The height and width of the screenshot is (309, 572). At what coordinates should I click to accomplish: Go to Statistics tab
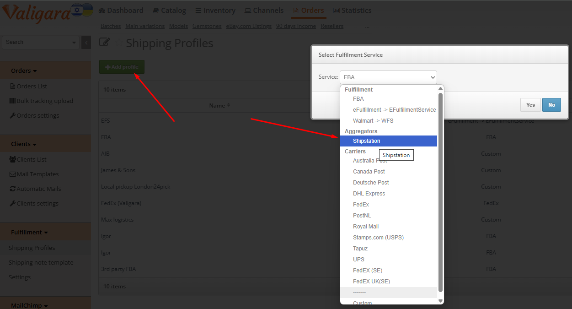(352, 10)
